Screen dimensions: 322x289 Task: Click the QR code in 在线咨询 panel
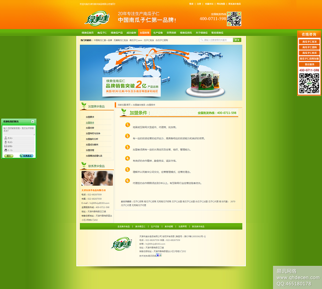[309, 84]
